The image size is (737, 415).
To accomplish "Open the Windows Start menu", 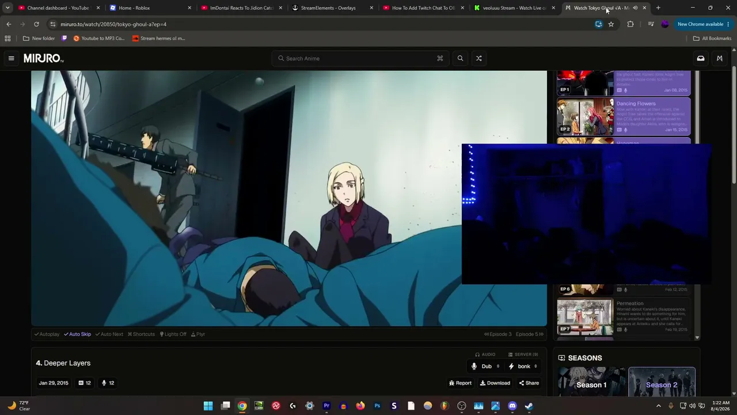I will [208, 406].
